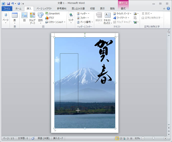
Task: Insert a SmartArt graphic
Action: [x=54, y=14]
